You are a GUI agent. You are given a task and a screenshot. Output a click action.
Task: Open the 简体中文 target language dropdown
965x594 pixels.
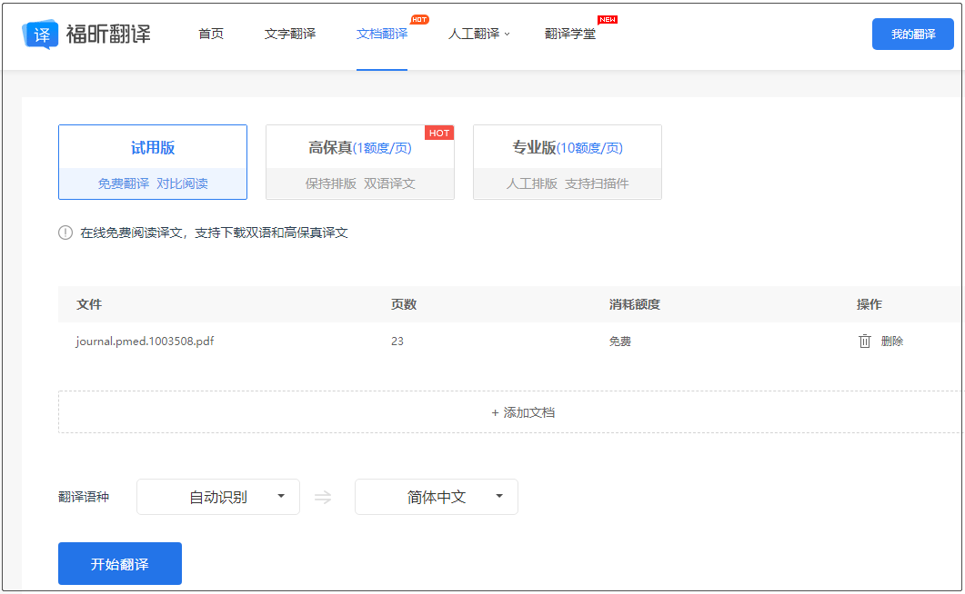[436, 496]
